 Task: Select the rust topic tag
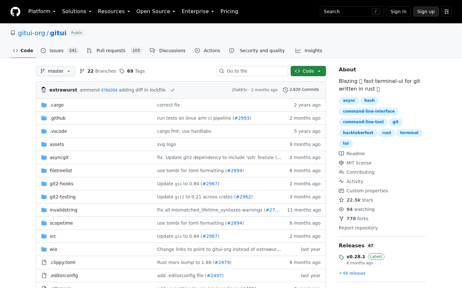point(387,133)
